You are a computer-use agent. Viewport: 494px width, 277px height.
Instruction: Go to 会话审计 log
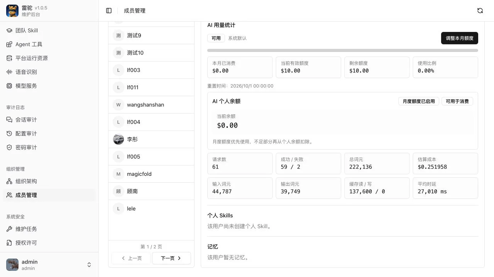[x=49, y=120]
